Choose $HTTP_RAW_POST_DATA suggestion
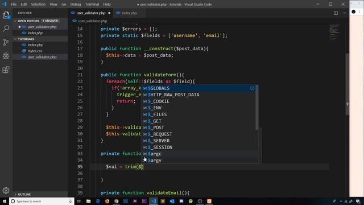The width and height of the screenshot is (364, 205). (x=198, y=95)
